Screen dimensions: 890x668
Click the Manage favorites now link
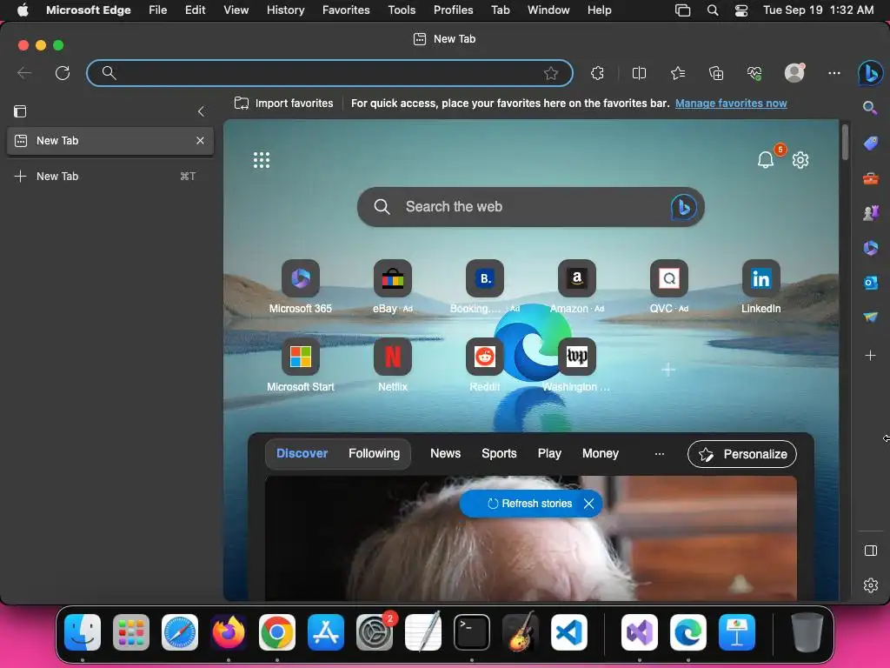[731, 104]
